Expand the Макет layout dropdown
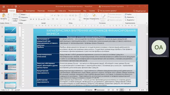The image size is (170, 95). (x=23, y=15)
